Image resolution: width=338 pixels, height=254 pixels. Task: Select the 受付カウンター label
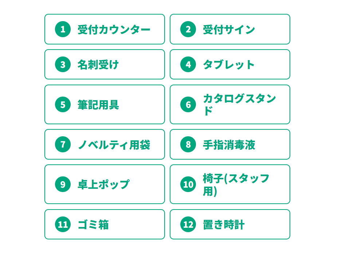coord(114,29)
